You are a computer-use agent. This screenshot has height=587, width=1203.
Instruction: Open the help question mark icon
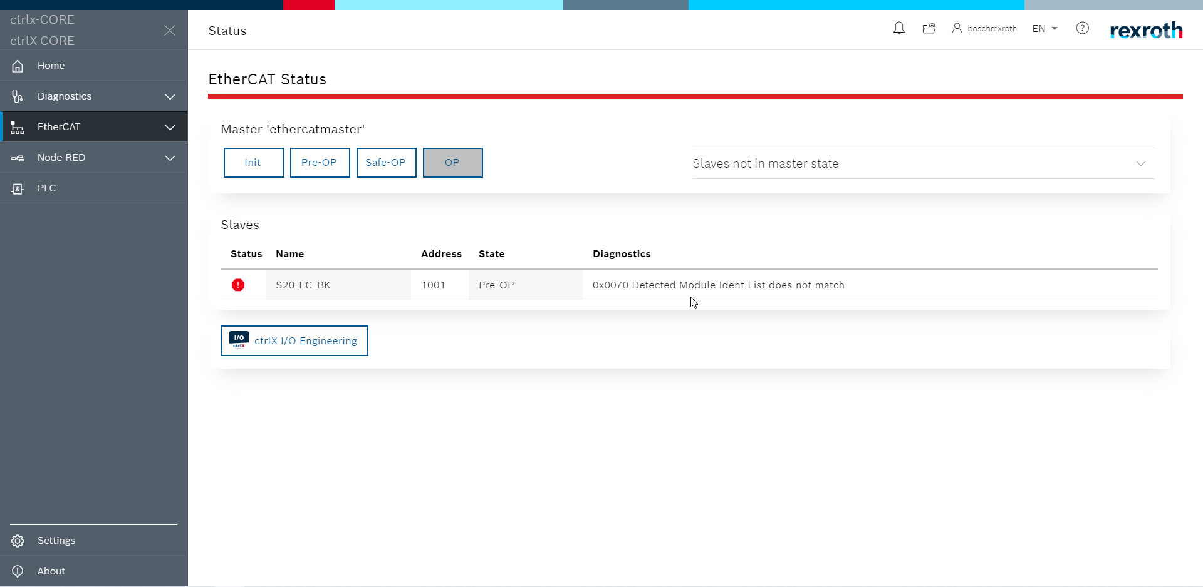click(x=1082, y=28)
